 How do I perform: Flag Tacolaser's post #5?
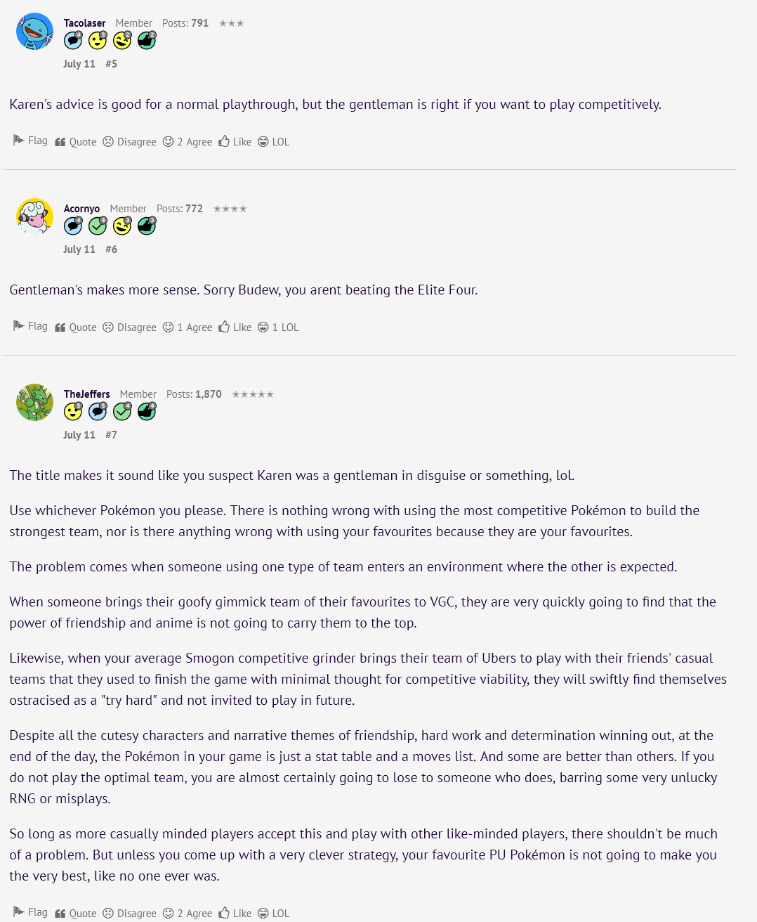pyautogui.click(x=30, y=141)
